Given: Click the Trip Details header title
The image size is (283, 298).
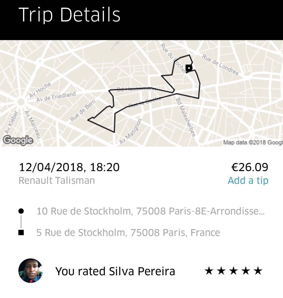Looking at the screenshot, I should (69, 15).
